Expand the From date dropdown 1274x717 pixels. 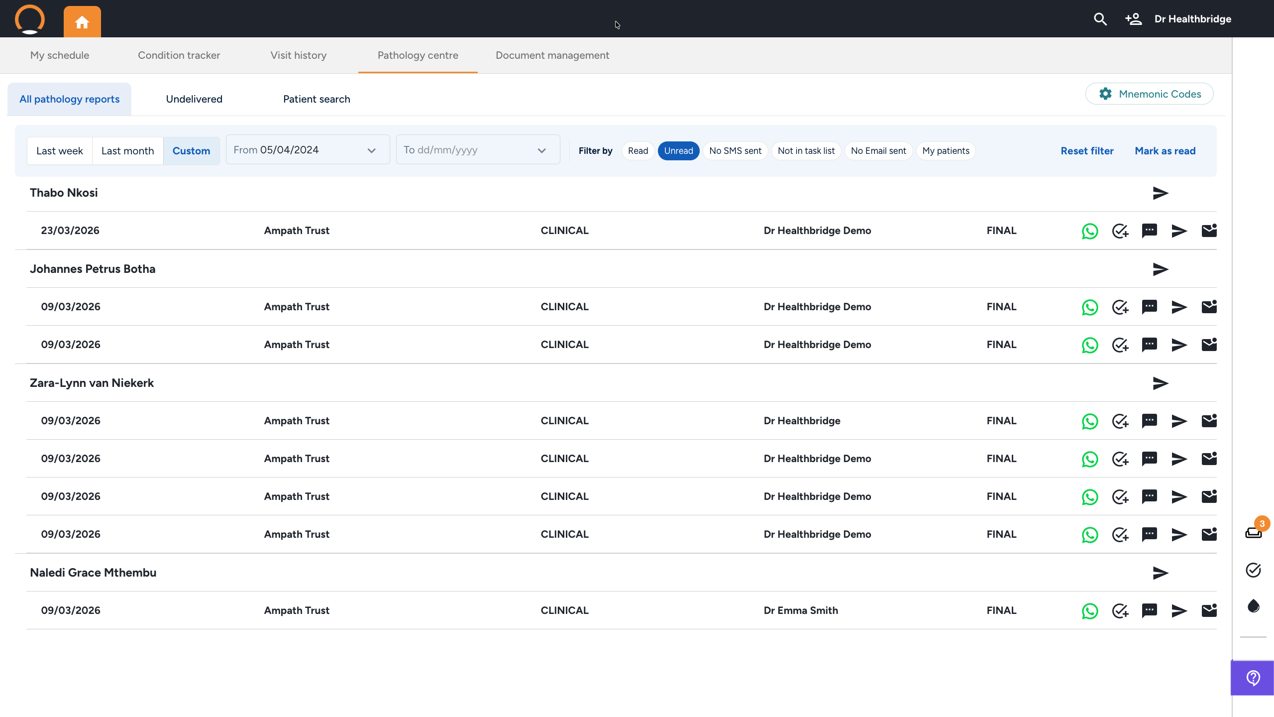(x=308, y=150)
